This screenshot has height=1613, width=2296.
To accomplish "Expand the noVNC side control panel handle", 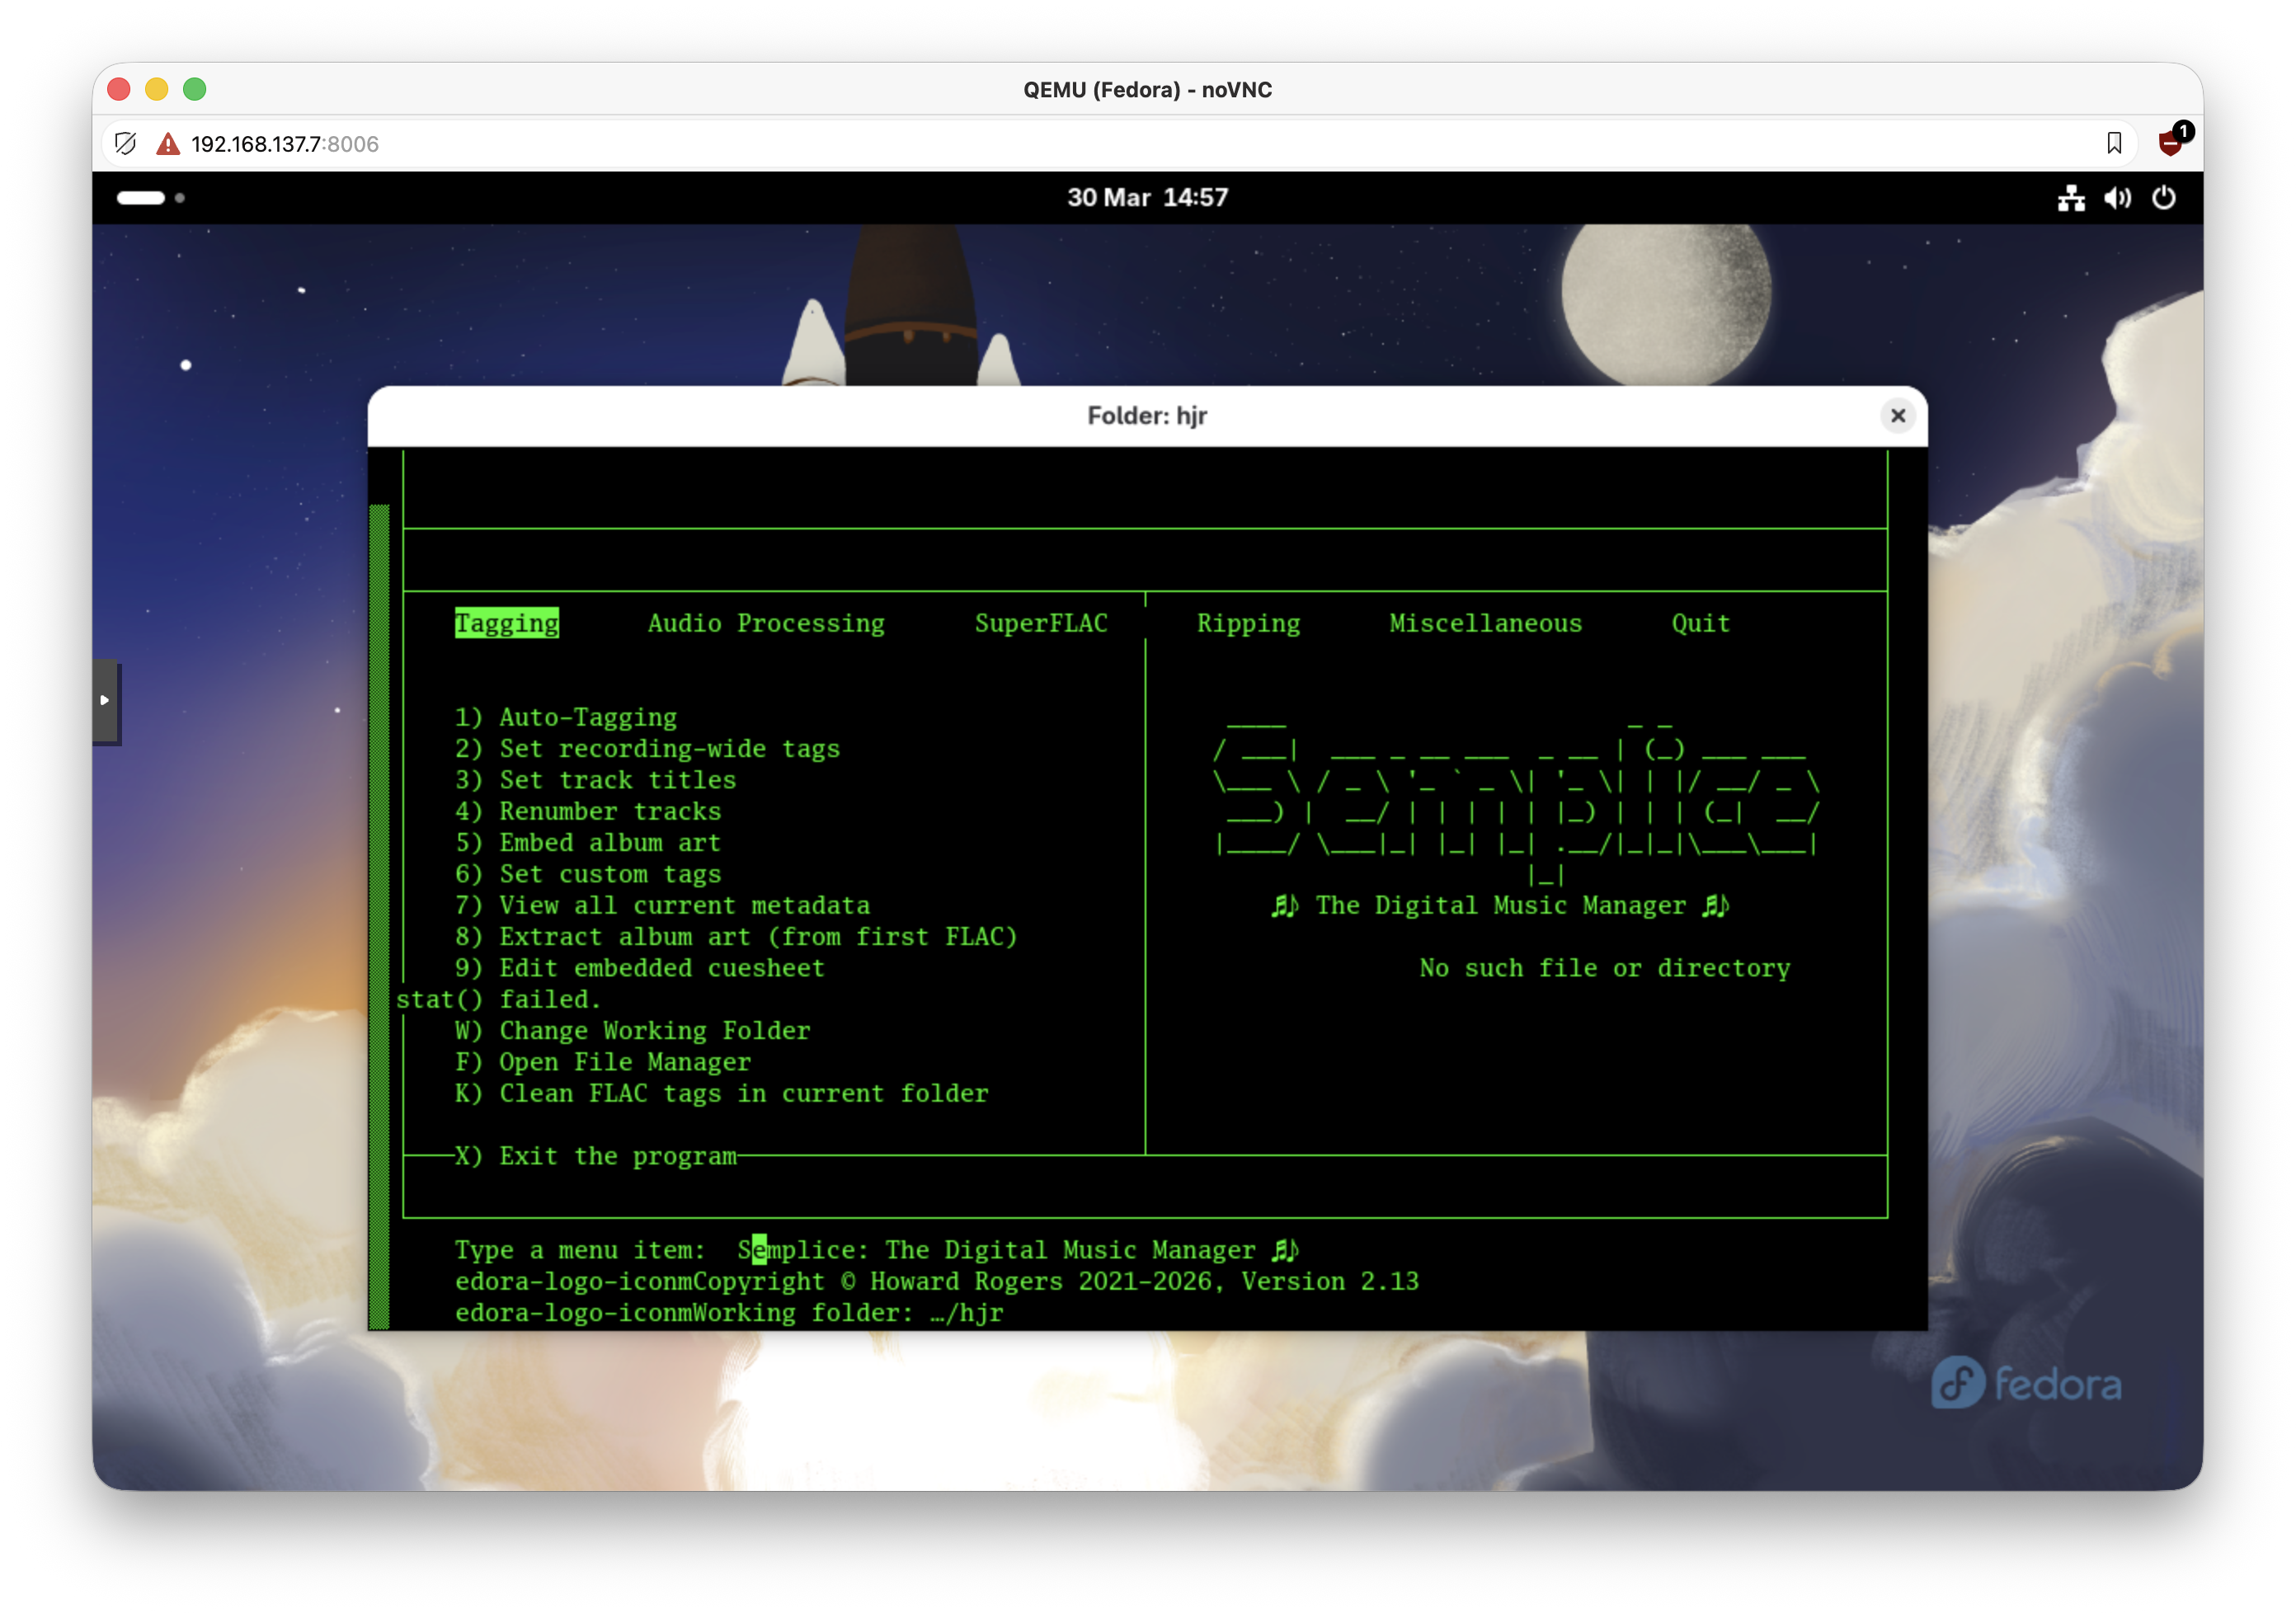I will 105,700.
